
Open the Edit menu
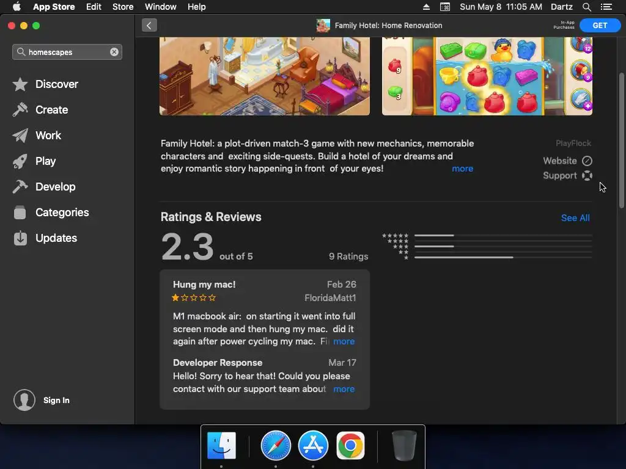[94, 7]
